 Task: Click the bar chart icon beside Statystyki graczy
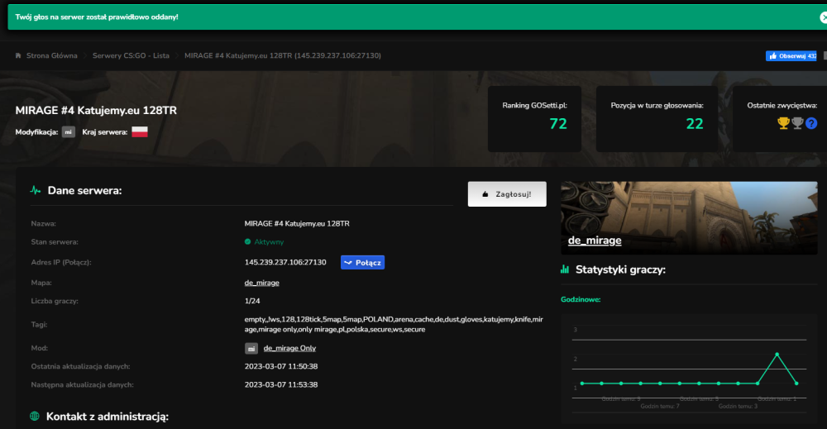point(565,269)
